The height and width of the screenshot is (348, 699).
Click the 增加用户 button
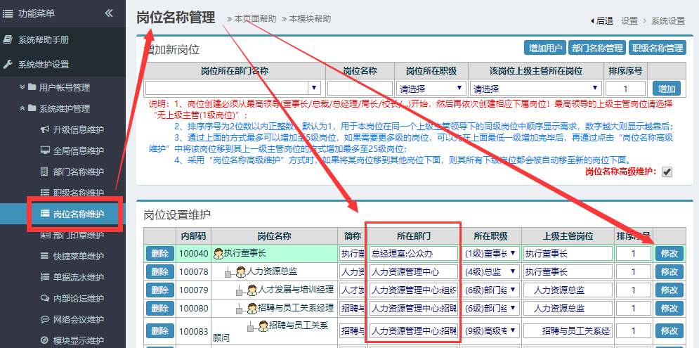click(545, 49)
